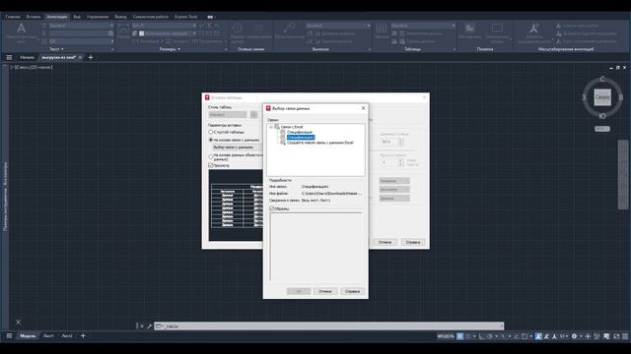Click the create new Excel link icon
Viewport: 631px width, 354px height.
pyautogui.click(x=283, y=143)
